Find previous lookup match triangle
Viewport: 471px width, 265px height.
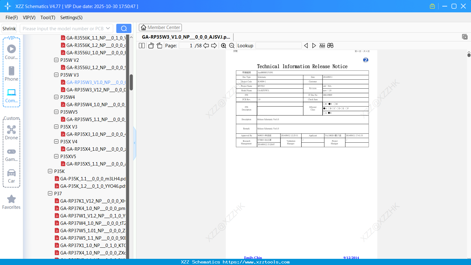click(x=306, y=45)
